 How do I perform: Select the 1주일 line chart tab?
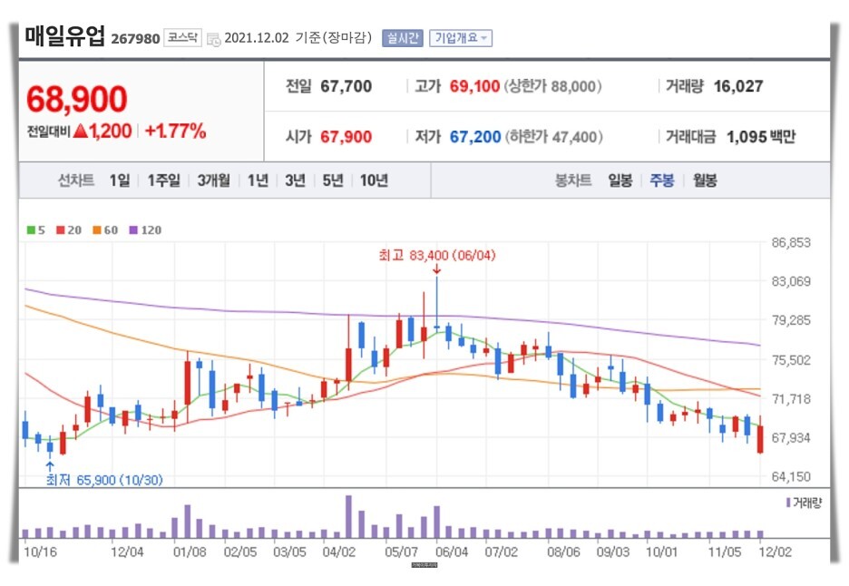163,181
